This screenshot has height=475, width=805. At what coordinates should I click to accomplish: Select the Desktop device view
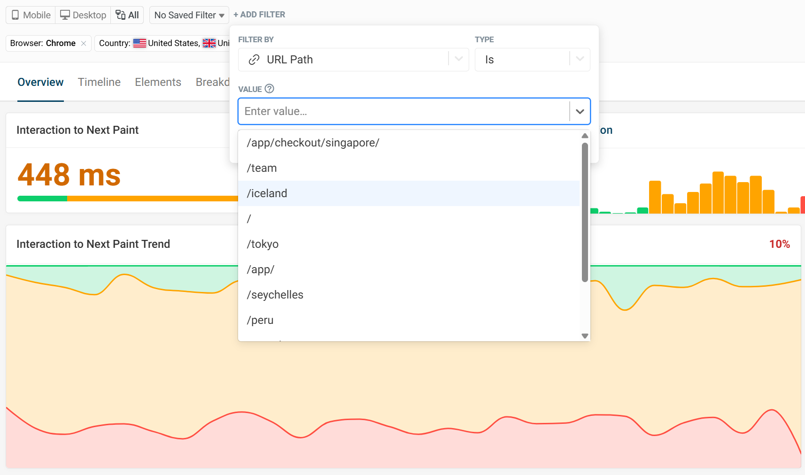[x=83, y=15]
